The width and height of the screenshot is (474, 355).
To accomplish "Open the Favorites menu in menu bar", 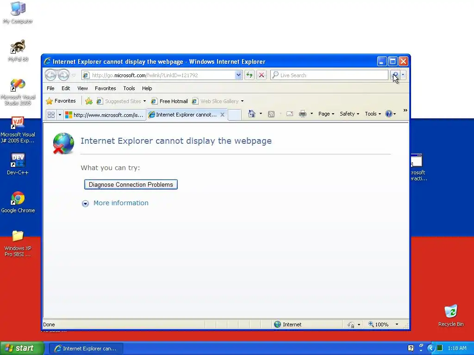I will pyautogui.click(x=105, y=88).
